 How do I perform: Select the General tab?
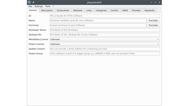coord(33,10)
